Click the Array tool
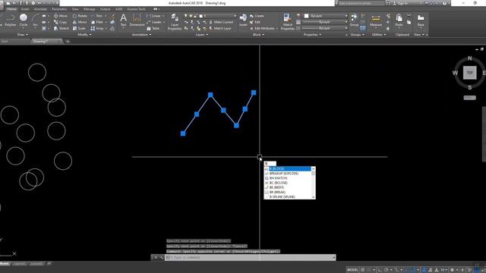Image resolution: width=486 pixels, height=273 pixels. [97, 28]
